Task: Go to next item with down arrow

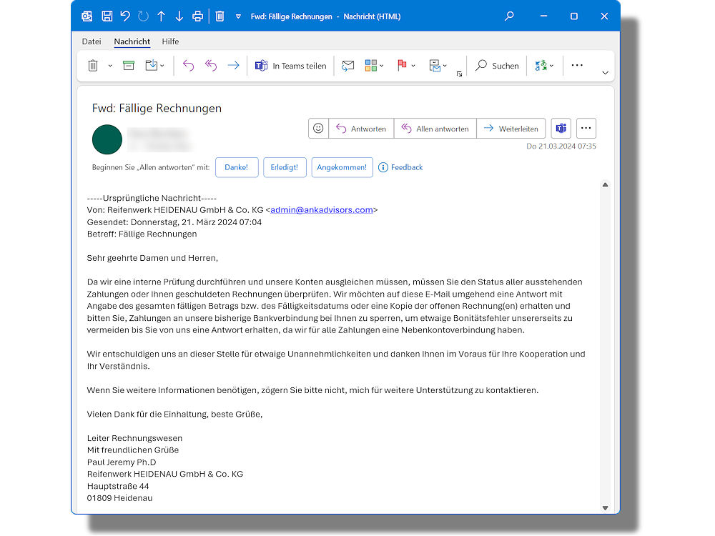Action: (x=179, y=16)
